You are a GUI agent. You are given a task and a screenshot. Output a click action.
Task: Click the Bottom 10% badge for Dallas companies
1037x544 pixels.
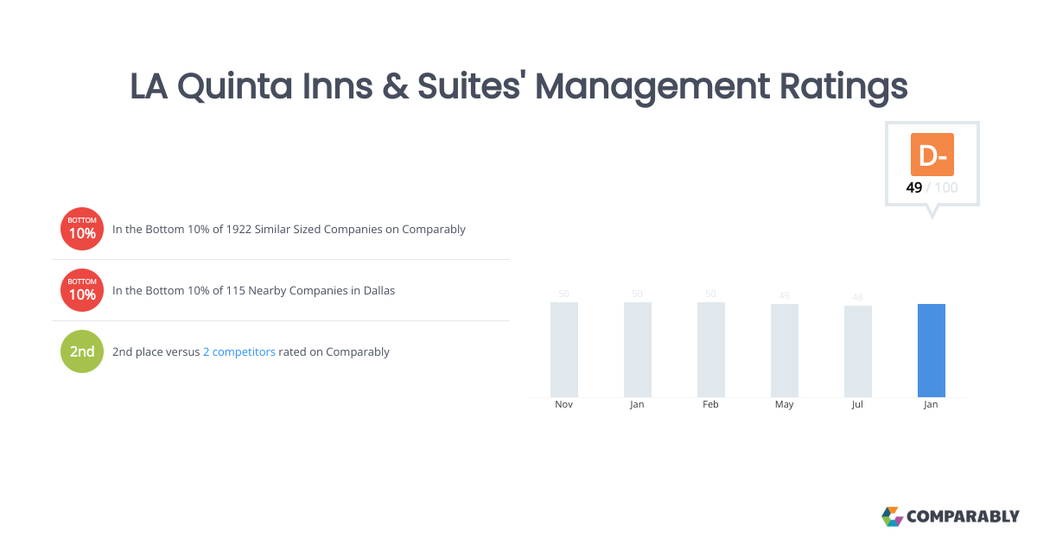point(81,290)
